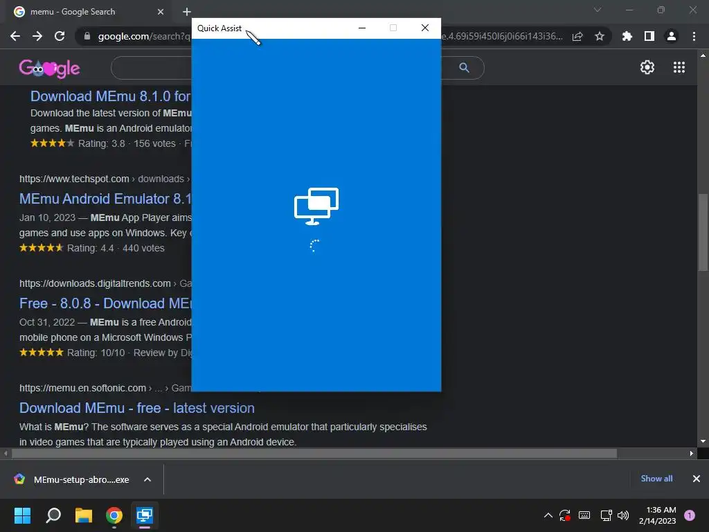
Task: Open Google quick settings gear
Action: pos(647,67)
